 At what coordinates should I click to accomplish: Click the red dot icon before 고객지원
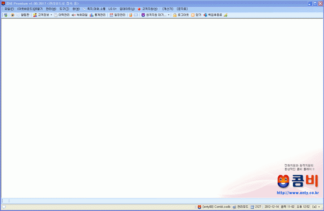coord(139,9)
